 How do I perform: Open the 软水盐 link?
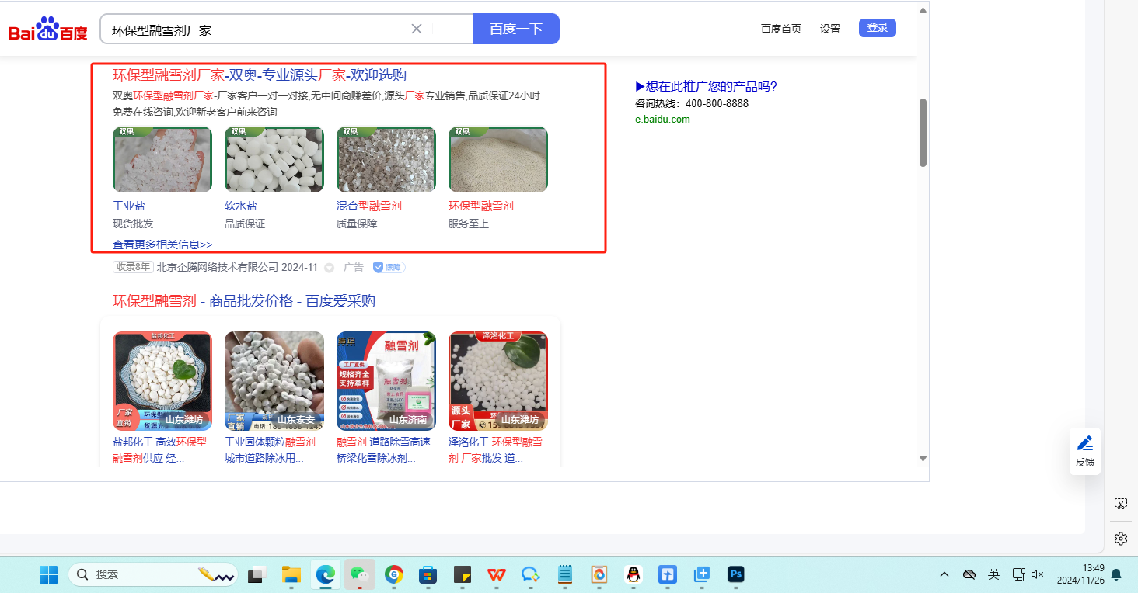241,206
